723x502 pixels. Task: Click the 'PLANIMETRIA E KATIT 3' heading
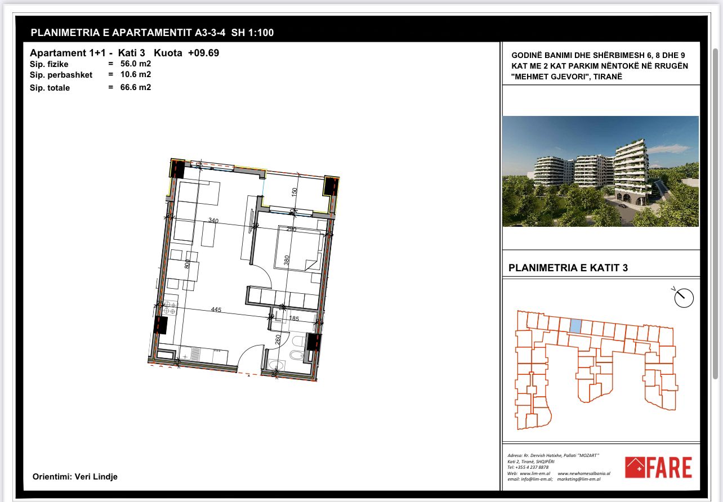[x=568, y=268]
